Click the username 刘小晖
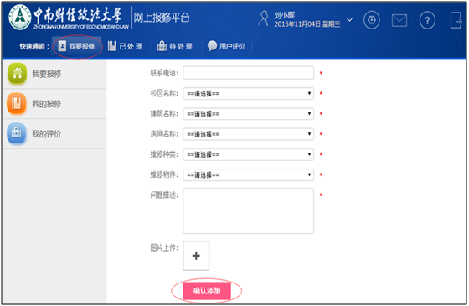The image size is (469, 306). [285, 15]
